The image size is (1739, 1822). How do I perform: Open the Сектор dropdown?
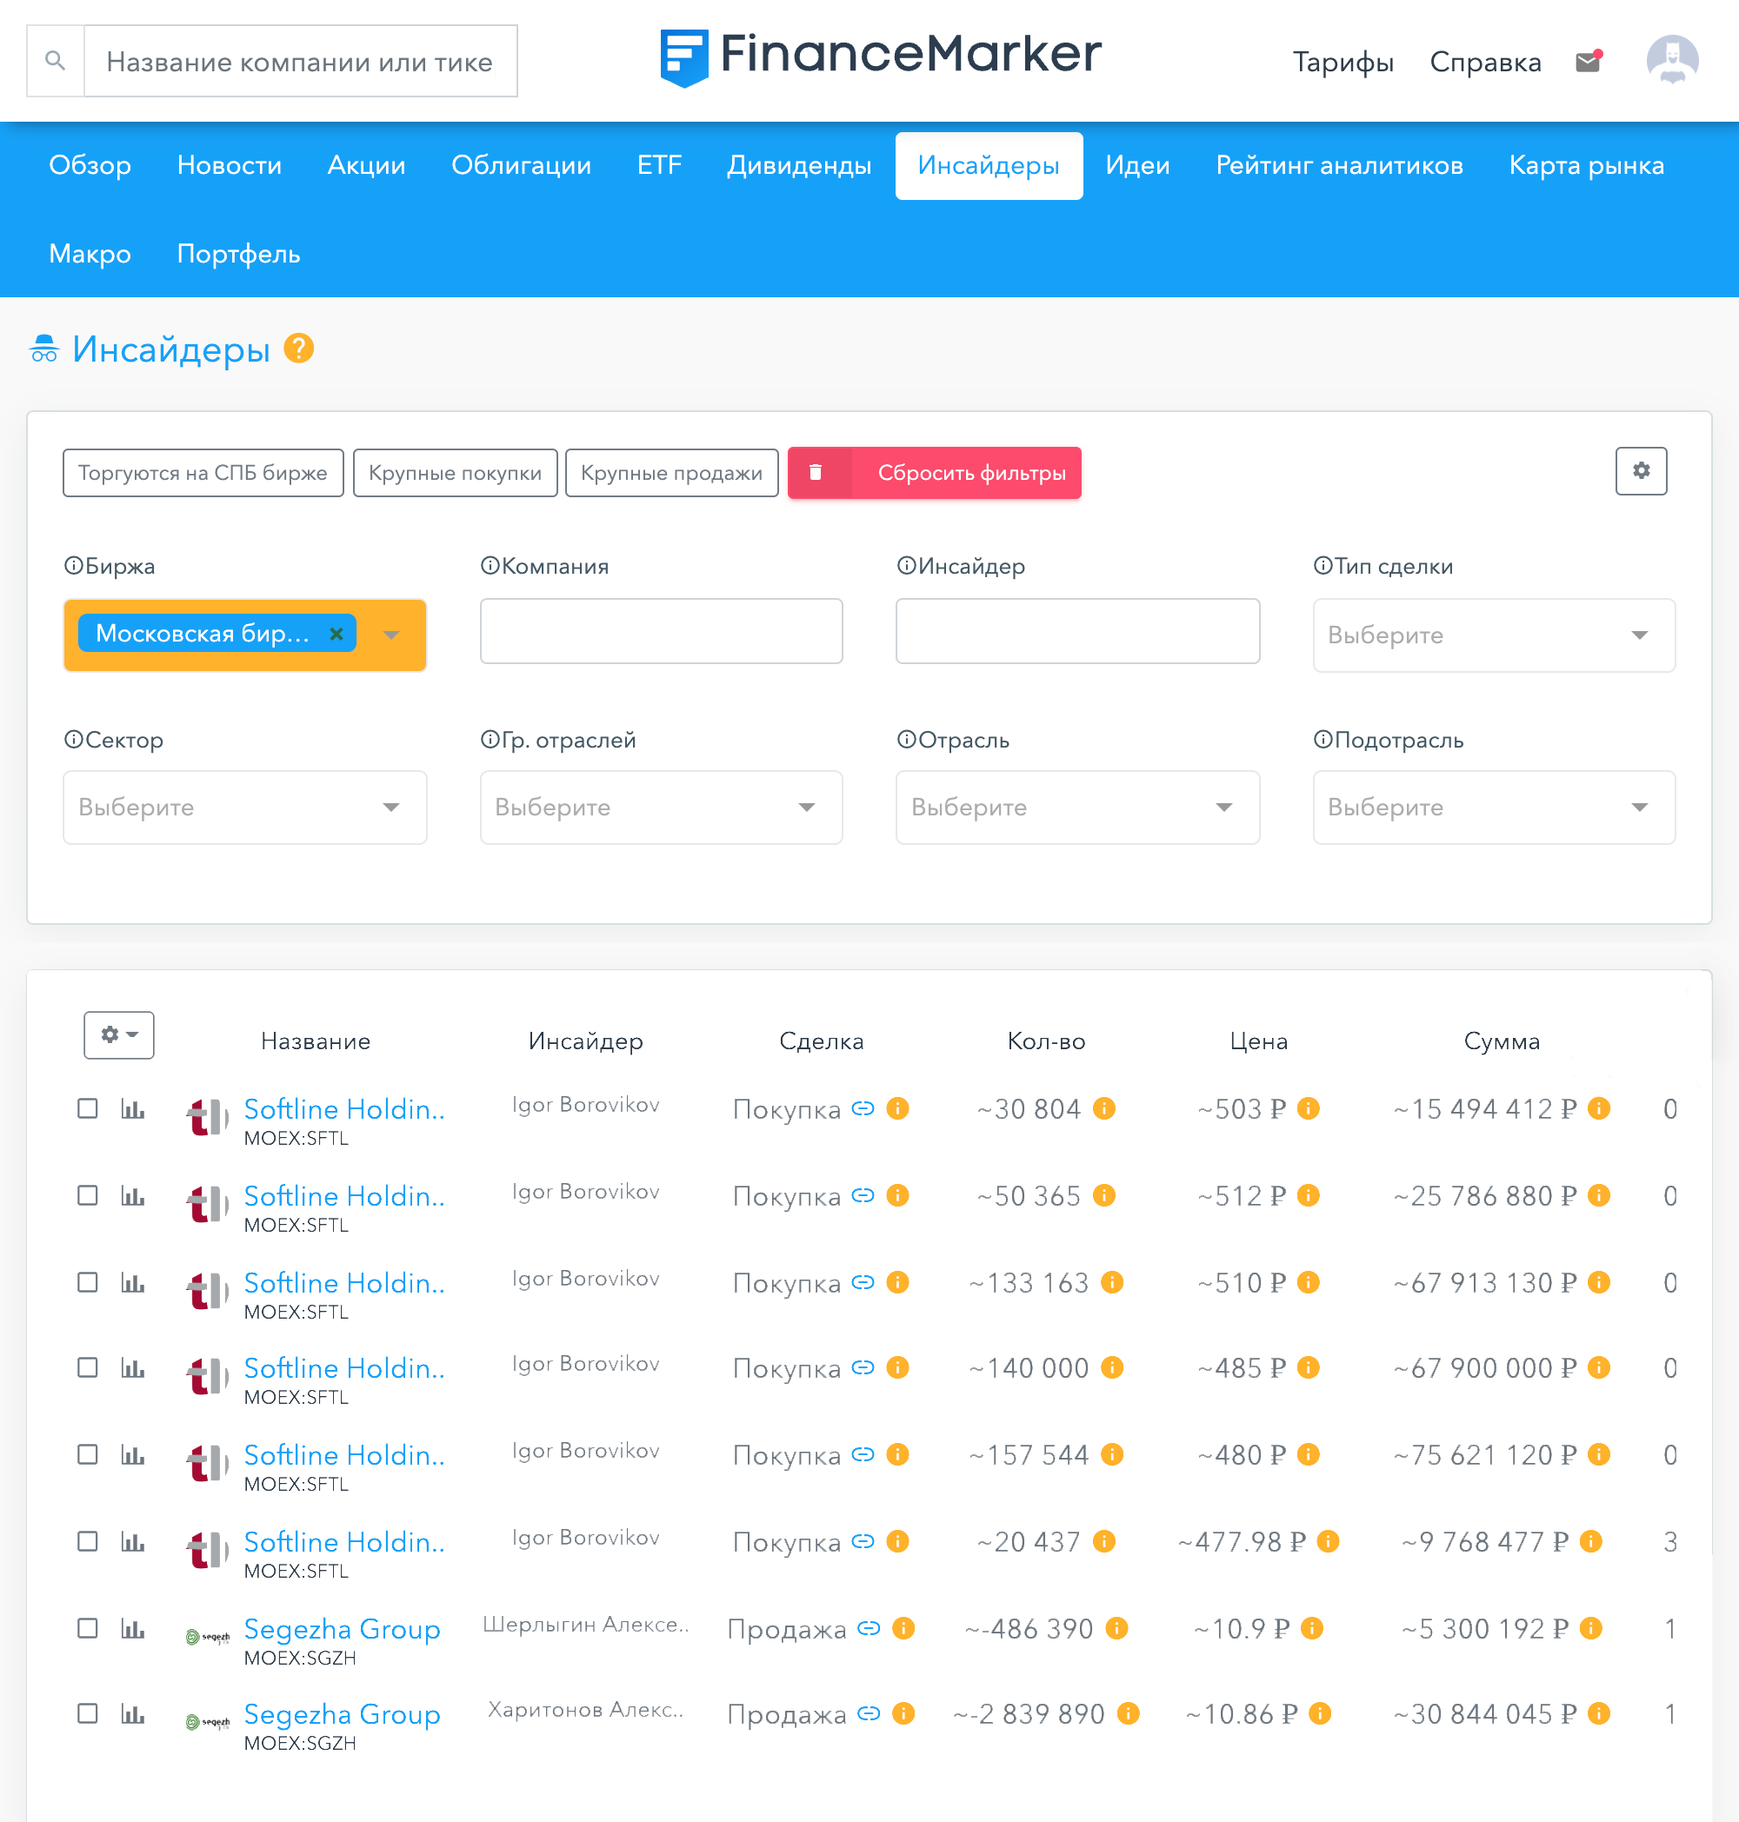(244, 808)
